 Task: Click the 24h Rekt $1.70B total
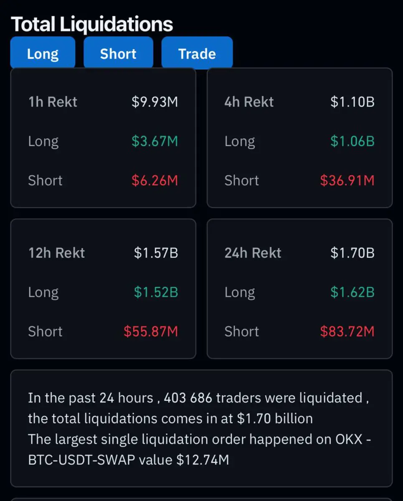coord(352,253)
